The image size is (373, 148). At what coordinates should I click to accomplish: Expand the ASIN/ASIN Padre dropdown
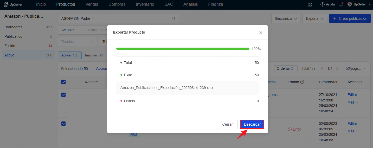pyautogui.click(x=77, y=18)
